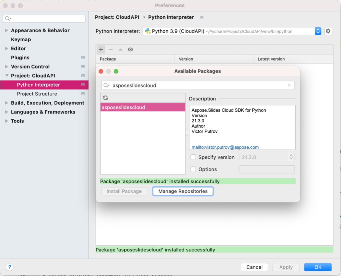
Task: Clear the package search field
Action: pyautogui.click(x=289, y=85)
